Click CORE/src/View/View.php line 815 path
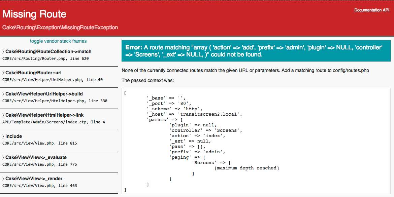Image resolution: width=394 pixels, height=197 pixels. [38, 143]
